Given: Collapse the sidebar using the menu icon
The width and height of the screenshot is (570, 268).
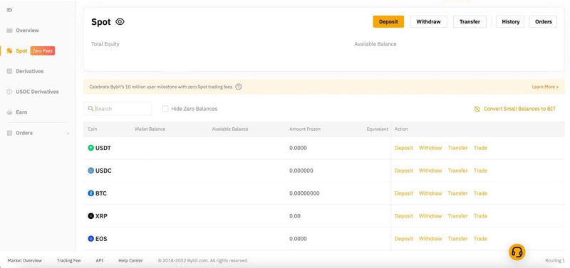Looking at the screenshot, I should 9,10.
